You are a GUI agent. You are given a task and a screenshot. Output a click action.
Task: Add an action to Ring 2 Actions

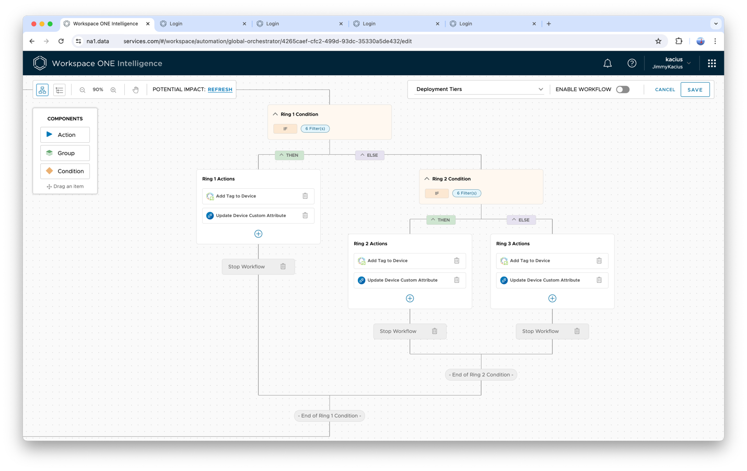click(410, 298)
